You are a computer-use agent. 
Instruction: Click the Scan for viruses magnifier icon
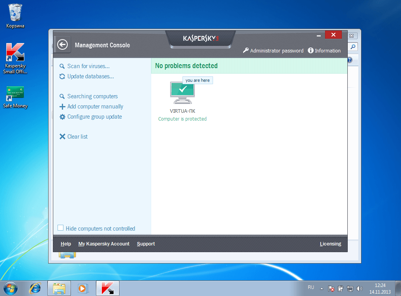62,66
